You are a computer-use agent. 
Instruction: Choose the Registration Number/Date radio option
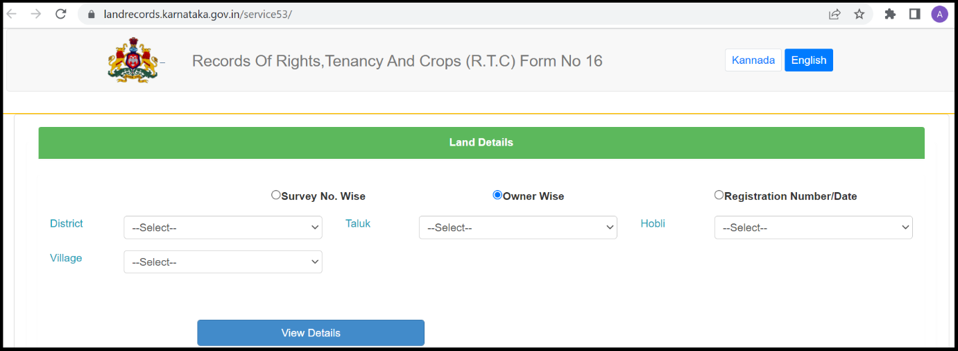(719, 196)
